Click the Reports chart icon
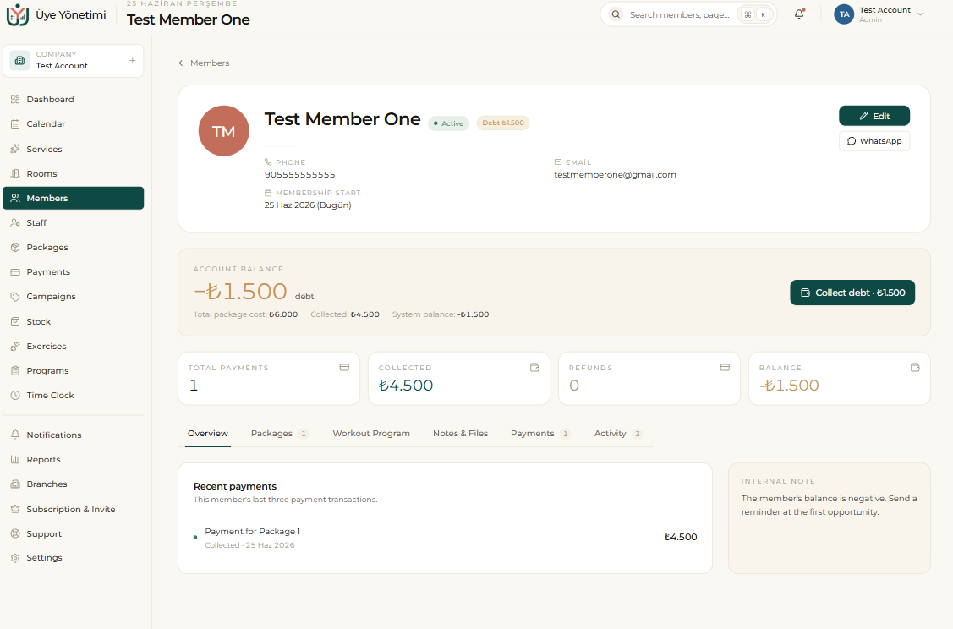 15,459
